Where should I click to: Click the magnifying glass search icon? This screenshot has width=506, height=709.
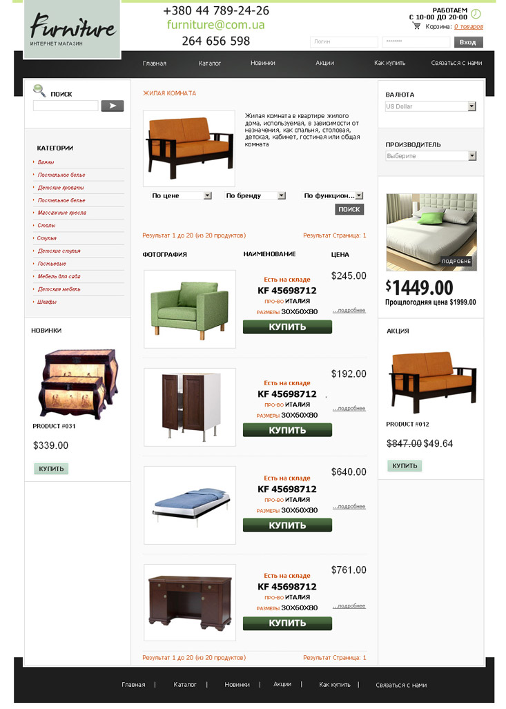click(39, 90)
